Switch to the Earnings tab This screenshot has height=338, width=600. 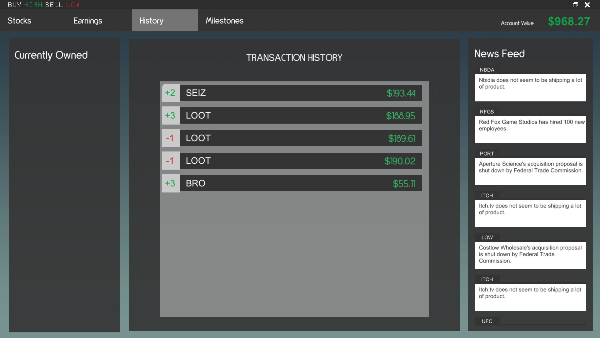(87, 21)
